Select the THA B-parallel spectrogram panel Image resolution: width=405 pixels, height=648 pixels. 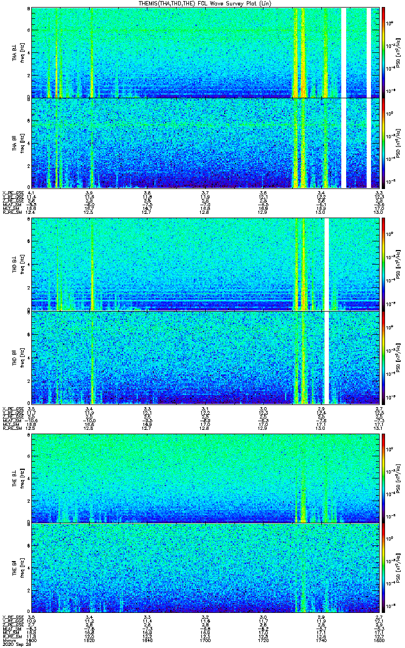coord(206,143)
